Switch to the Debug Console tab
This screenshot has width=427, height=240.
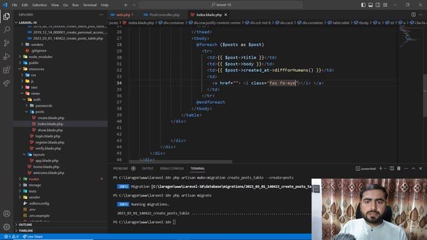[172, 169]
